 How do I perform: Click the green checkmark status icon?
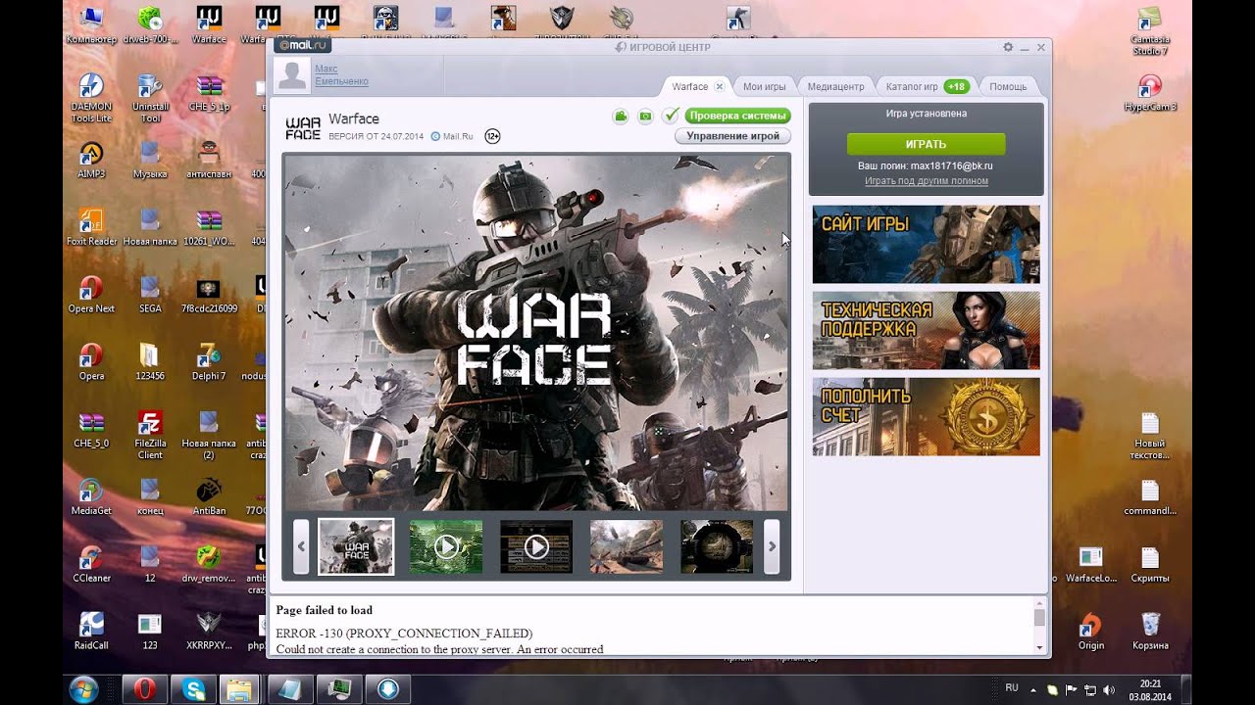(x=671, y=116)
